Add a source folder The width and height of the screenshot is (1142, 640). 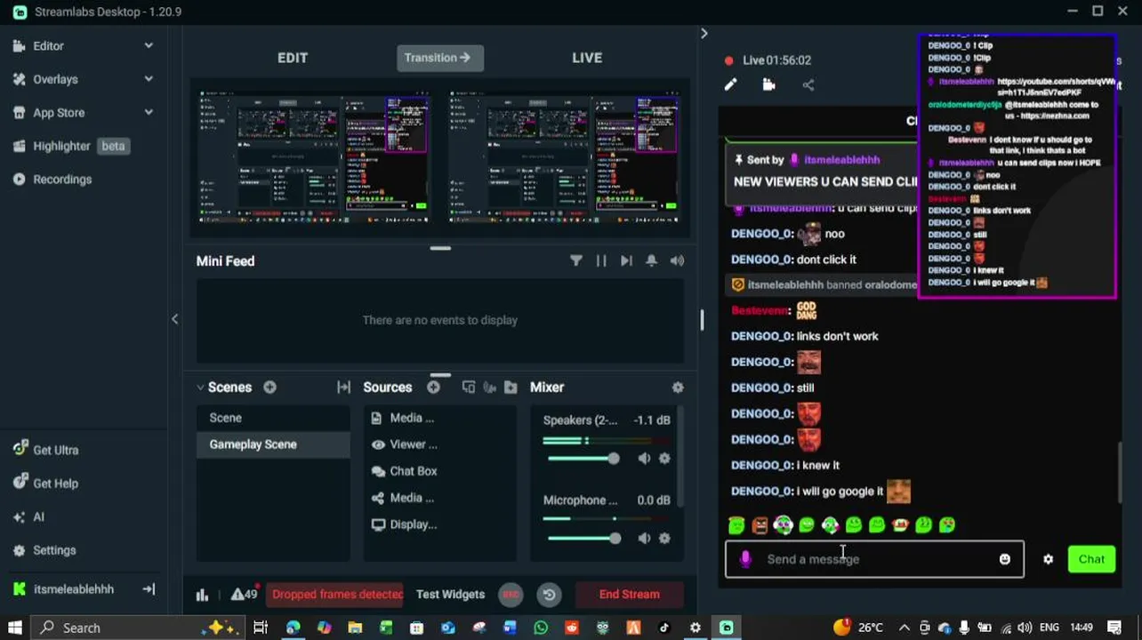[511, 388]
